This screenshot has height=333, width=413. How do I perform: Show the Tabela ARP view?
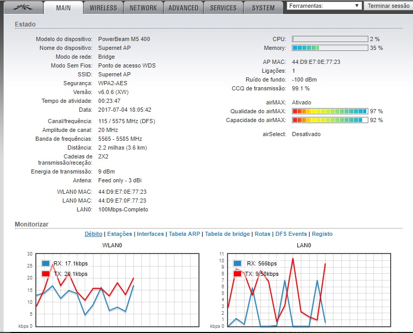pyautogui.click(x=184, y=234)
